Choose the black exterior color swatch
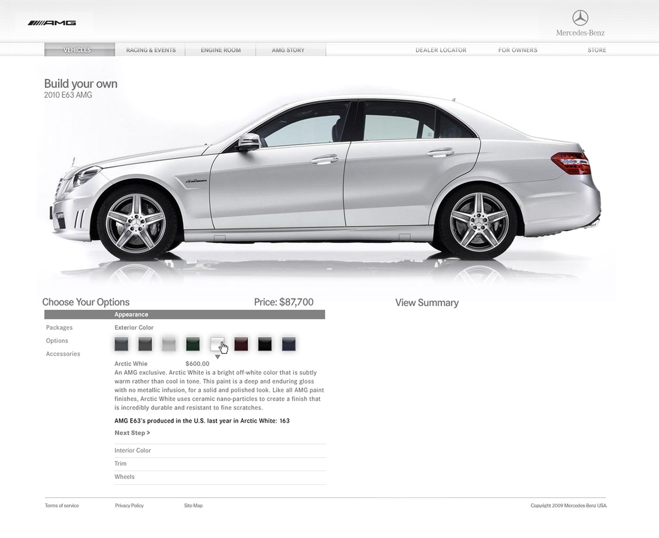Image resolution: width=659 pixels, height=538 pixels. pos(265,344)
